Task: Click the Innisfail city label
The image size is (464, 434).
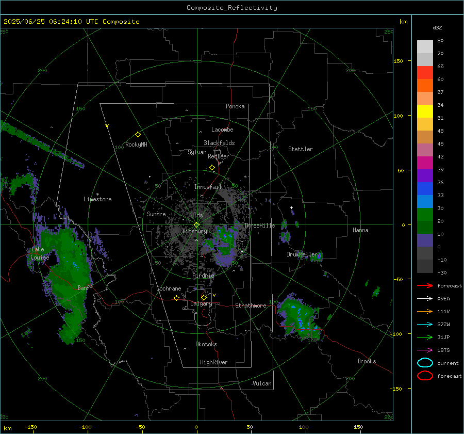Action: point(208,187)
